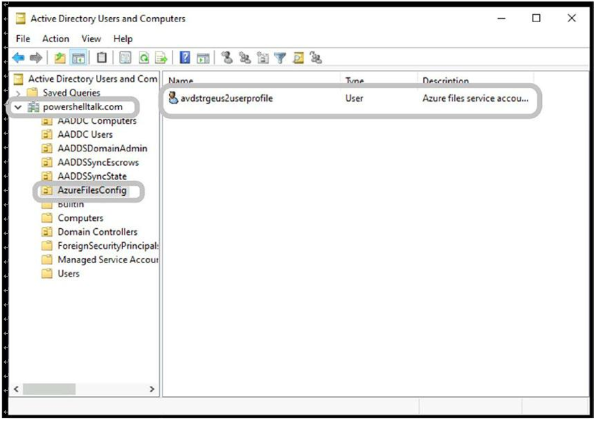Select the ForeignSecurityPrincipals container

click(x=108, y=246)
